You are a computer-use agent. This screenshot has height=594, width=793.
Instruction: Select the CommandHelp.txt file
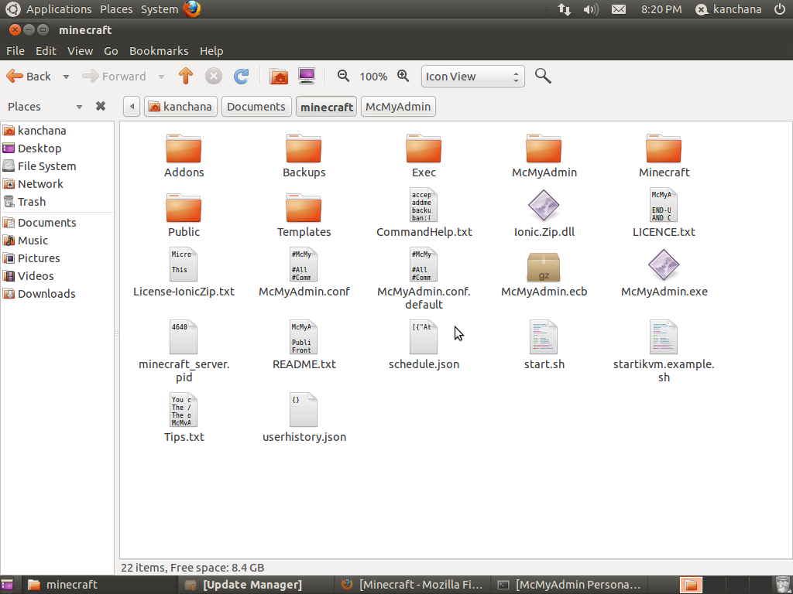coord(424,213)
